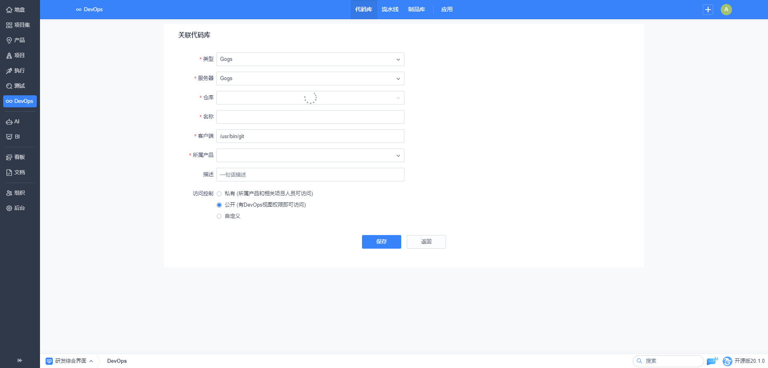
Task: Click the 名称 name input field
Action: (x=310, y=117)
